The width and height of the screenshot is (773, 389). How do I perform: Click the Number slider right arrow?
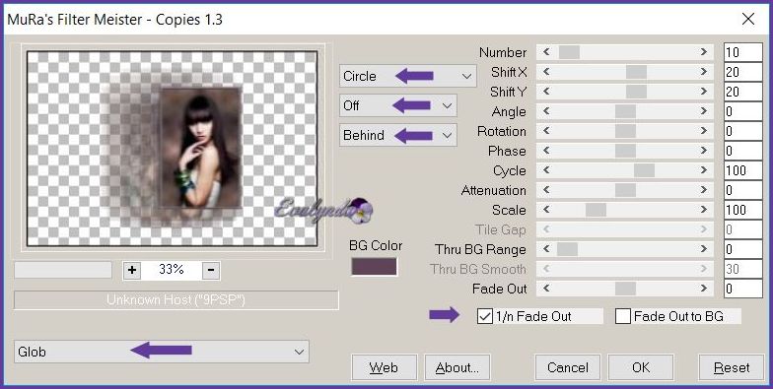click(x=704, y=52)
